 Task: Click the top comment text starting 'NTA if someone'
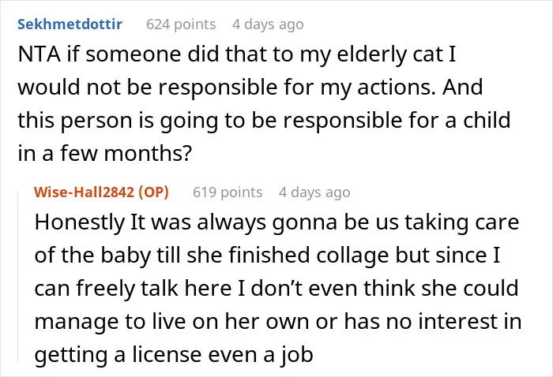[x=264, y=104]
